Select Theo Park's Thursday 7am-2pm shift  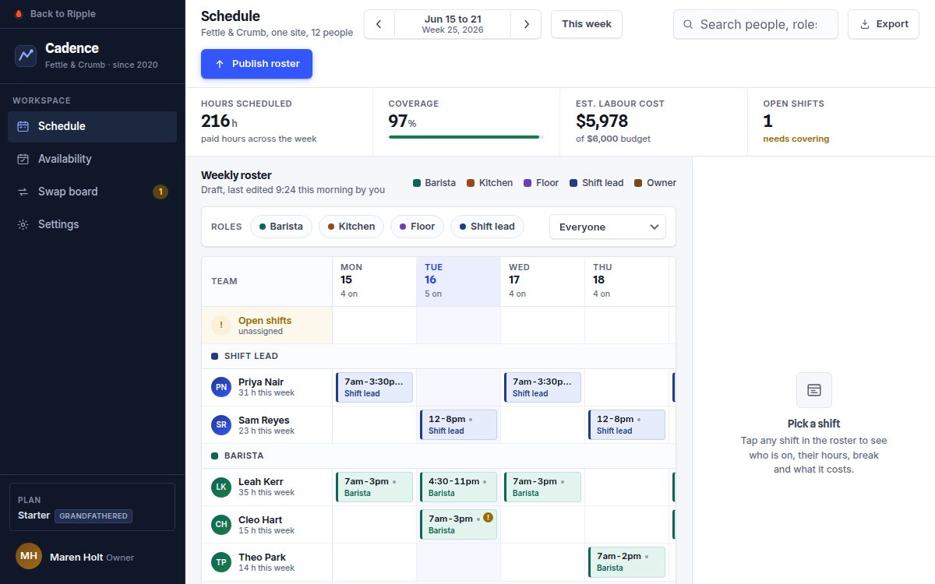(626, 561)
